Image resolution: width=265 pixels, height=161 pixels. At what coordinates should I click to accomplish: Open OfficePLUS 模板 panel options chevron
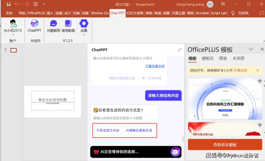(x=250, y=49)
